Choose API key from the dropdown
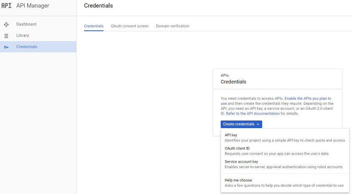Viewport: 352px width, 194px height. (x=285, y=138)
